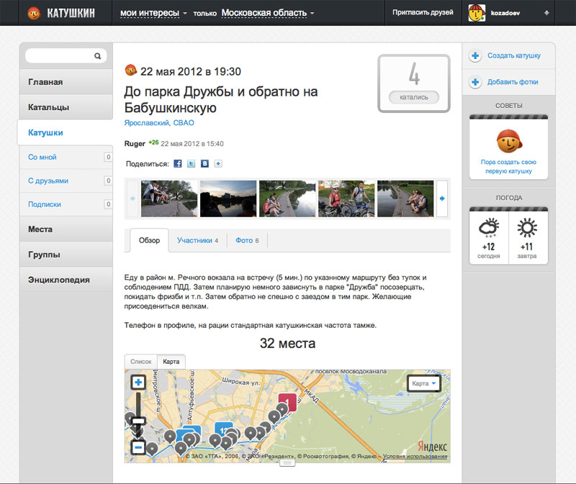Zoom in on the map
This screenshot has width=576, height=484.
138,383
